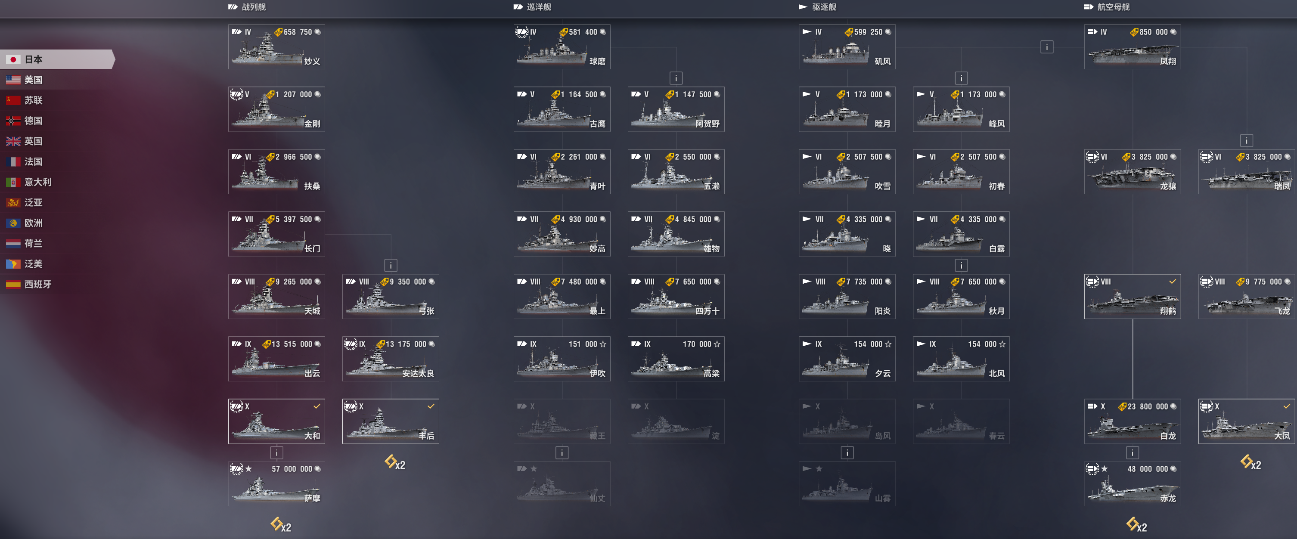The width and height of the screenshot is (1297, 539).
Task: Select the tier VI cruiser 五濑
Action: point(676,172)
